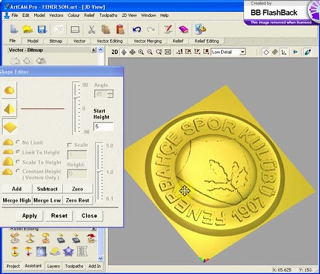Screen dimensions: 320x274
Task: Click the Start Height input field
Action: tap(103, 126)
